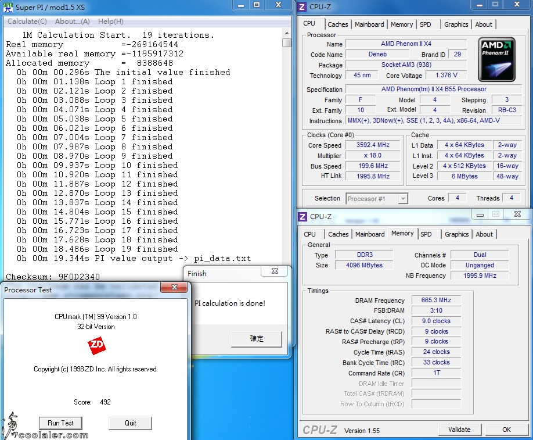Confirm the Finish dialog with 確定 button
The height and width of the screenshot is (440, 533).
256,339
